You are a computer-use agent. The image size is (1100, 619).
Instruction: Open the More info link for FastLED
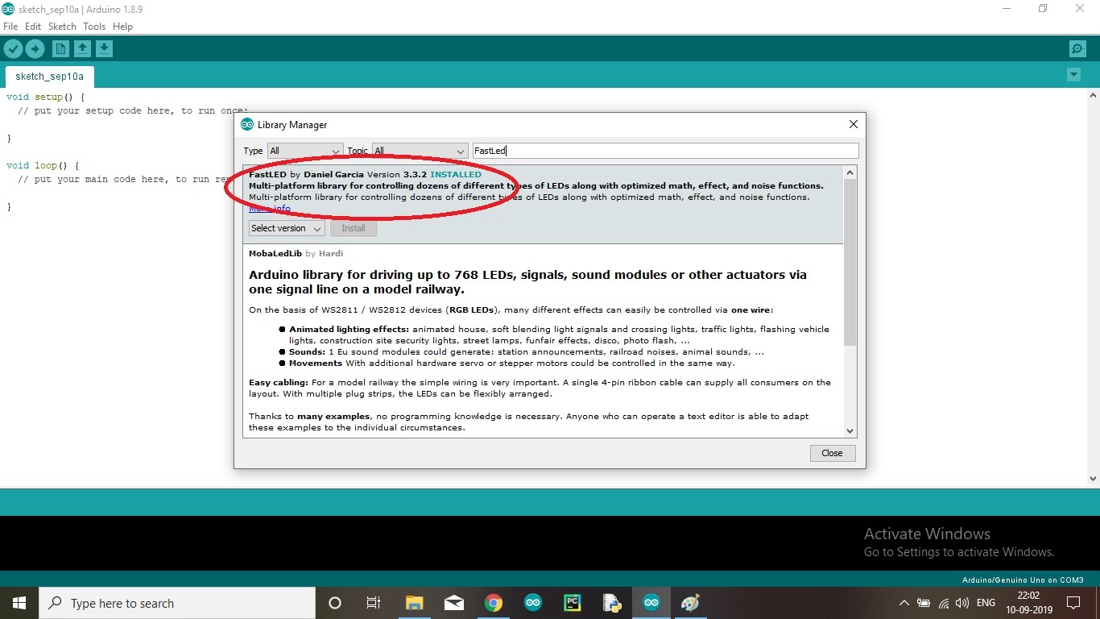pos(270,208)
